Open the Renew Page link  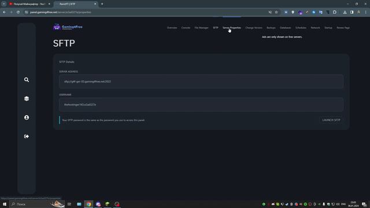343,28
